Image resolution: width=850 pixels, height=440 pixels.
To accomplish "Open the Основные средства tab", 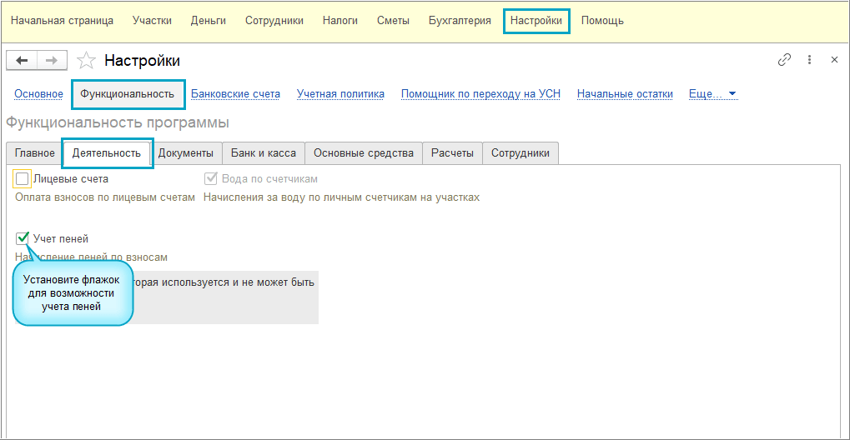I will point(363,153).
